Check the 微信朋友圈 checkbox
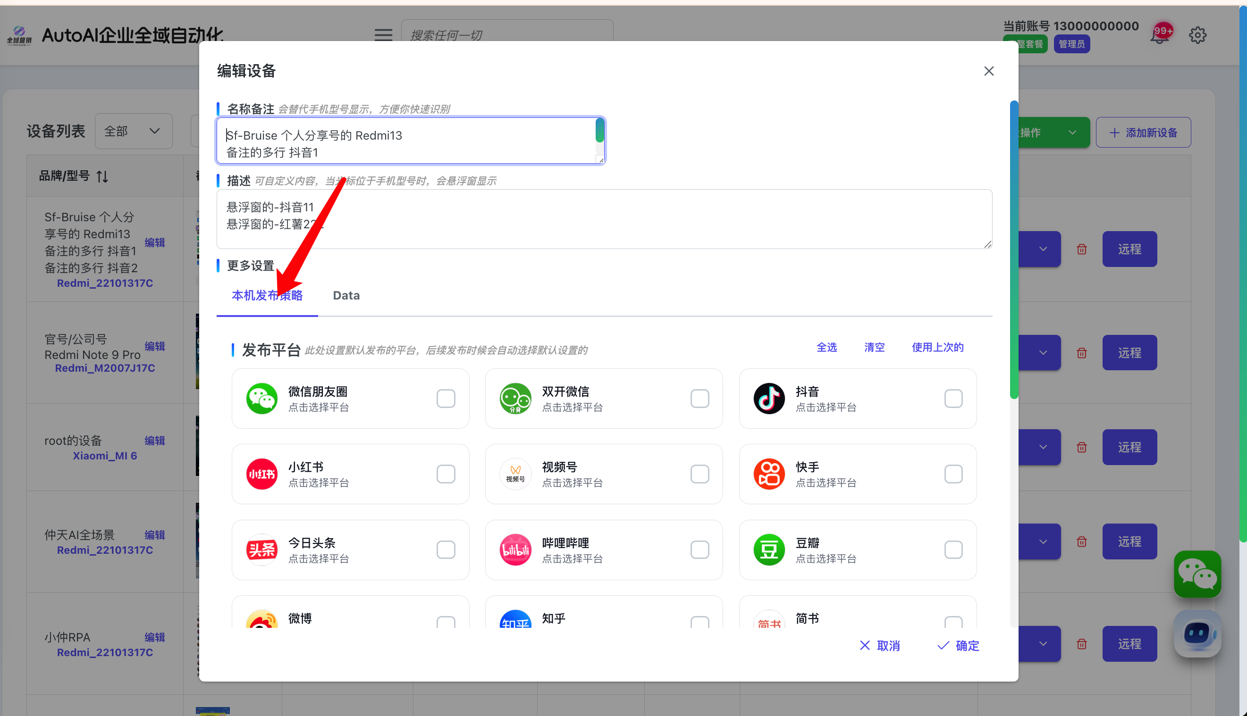This screenshot has height=716, width=1247. [446, 398]
